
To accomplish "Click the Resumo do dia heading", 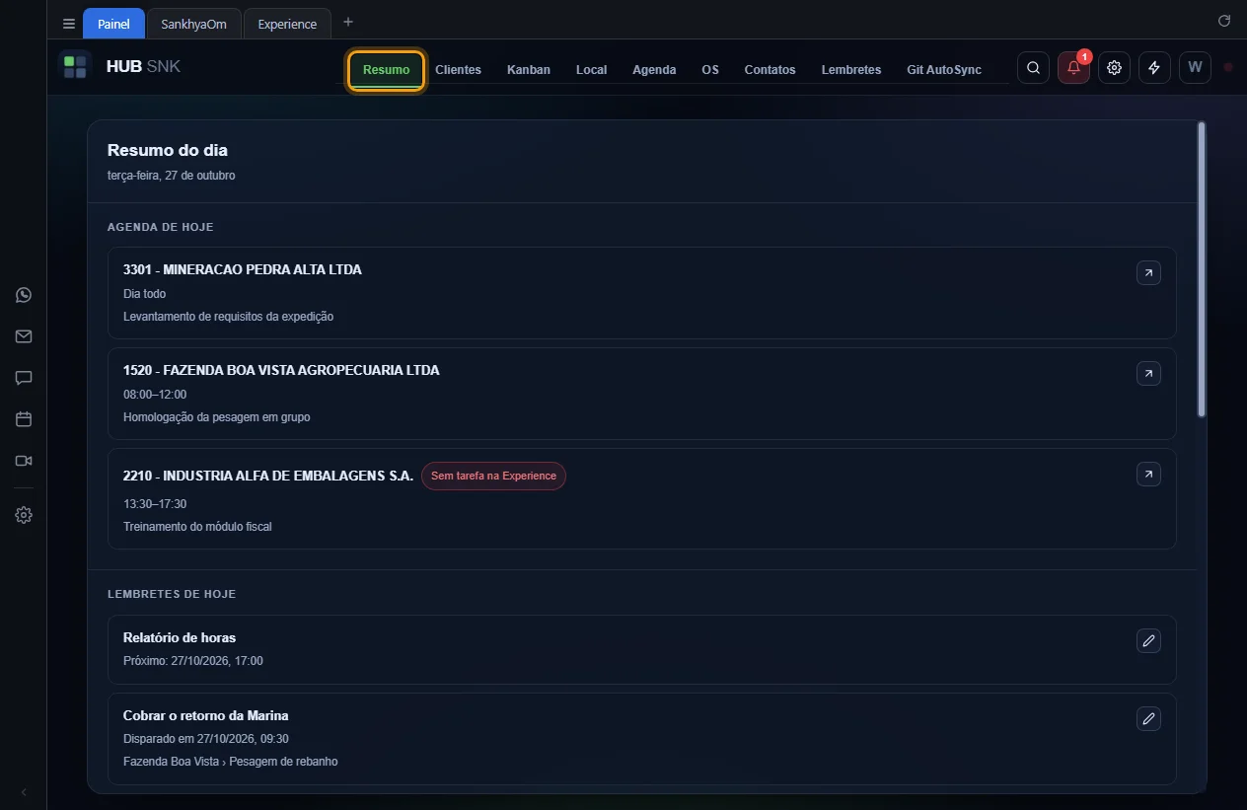I will [x=168, y=150].
